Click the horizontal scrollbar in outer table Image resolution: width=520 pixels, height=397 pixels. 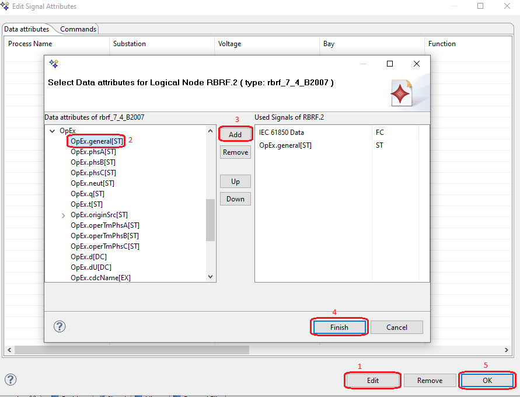(x=132, y=350)
